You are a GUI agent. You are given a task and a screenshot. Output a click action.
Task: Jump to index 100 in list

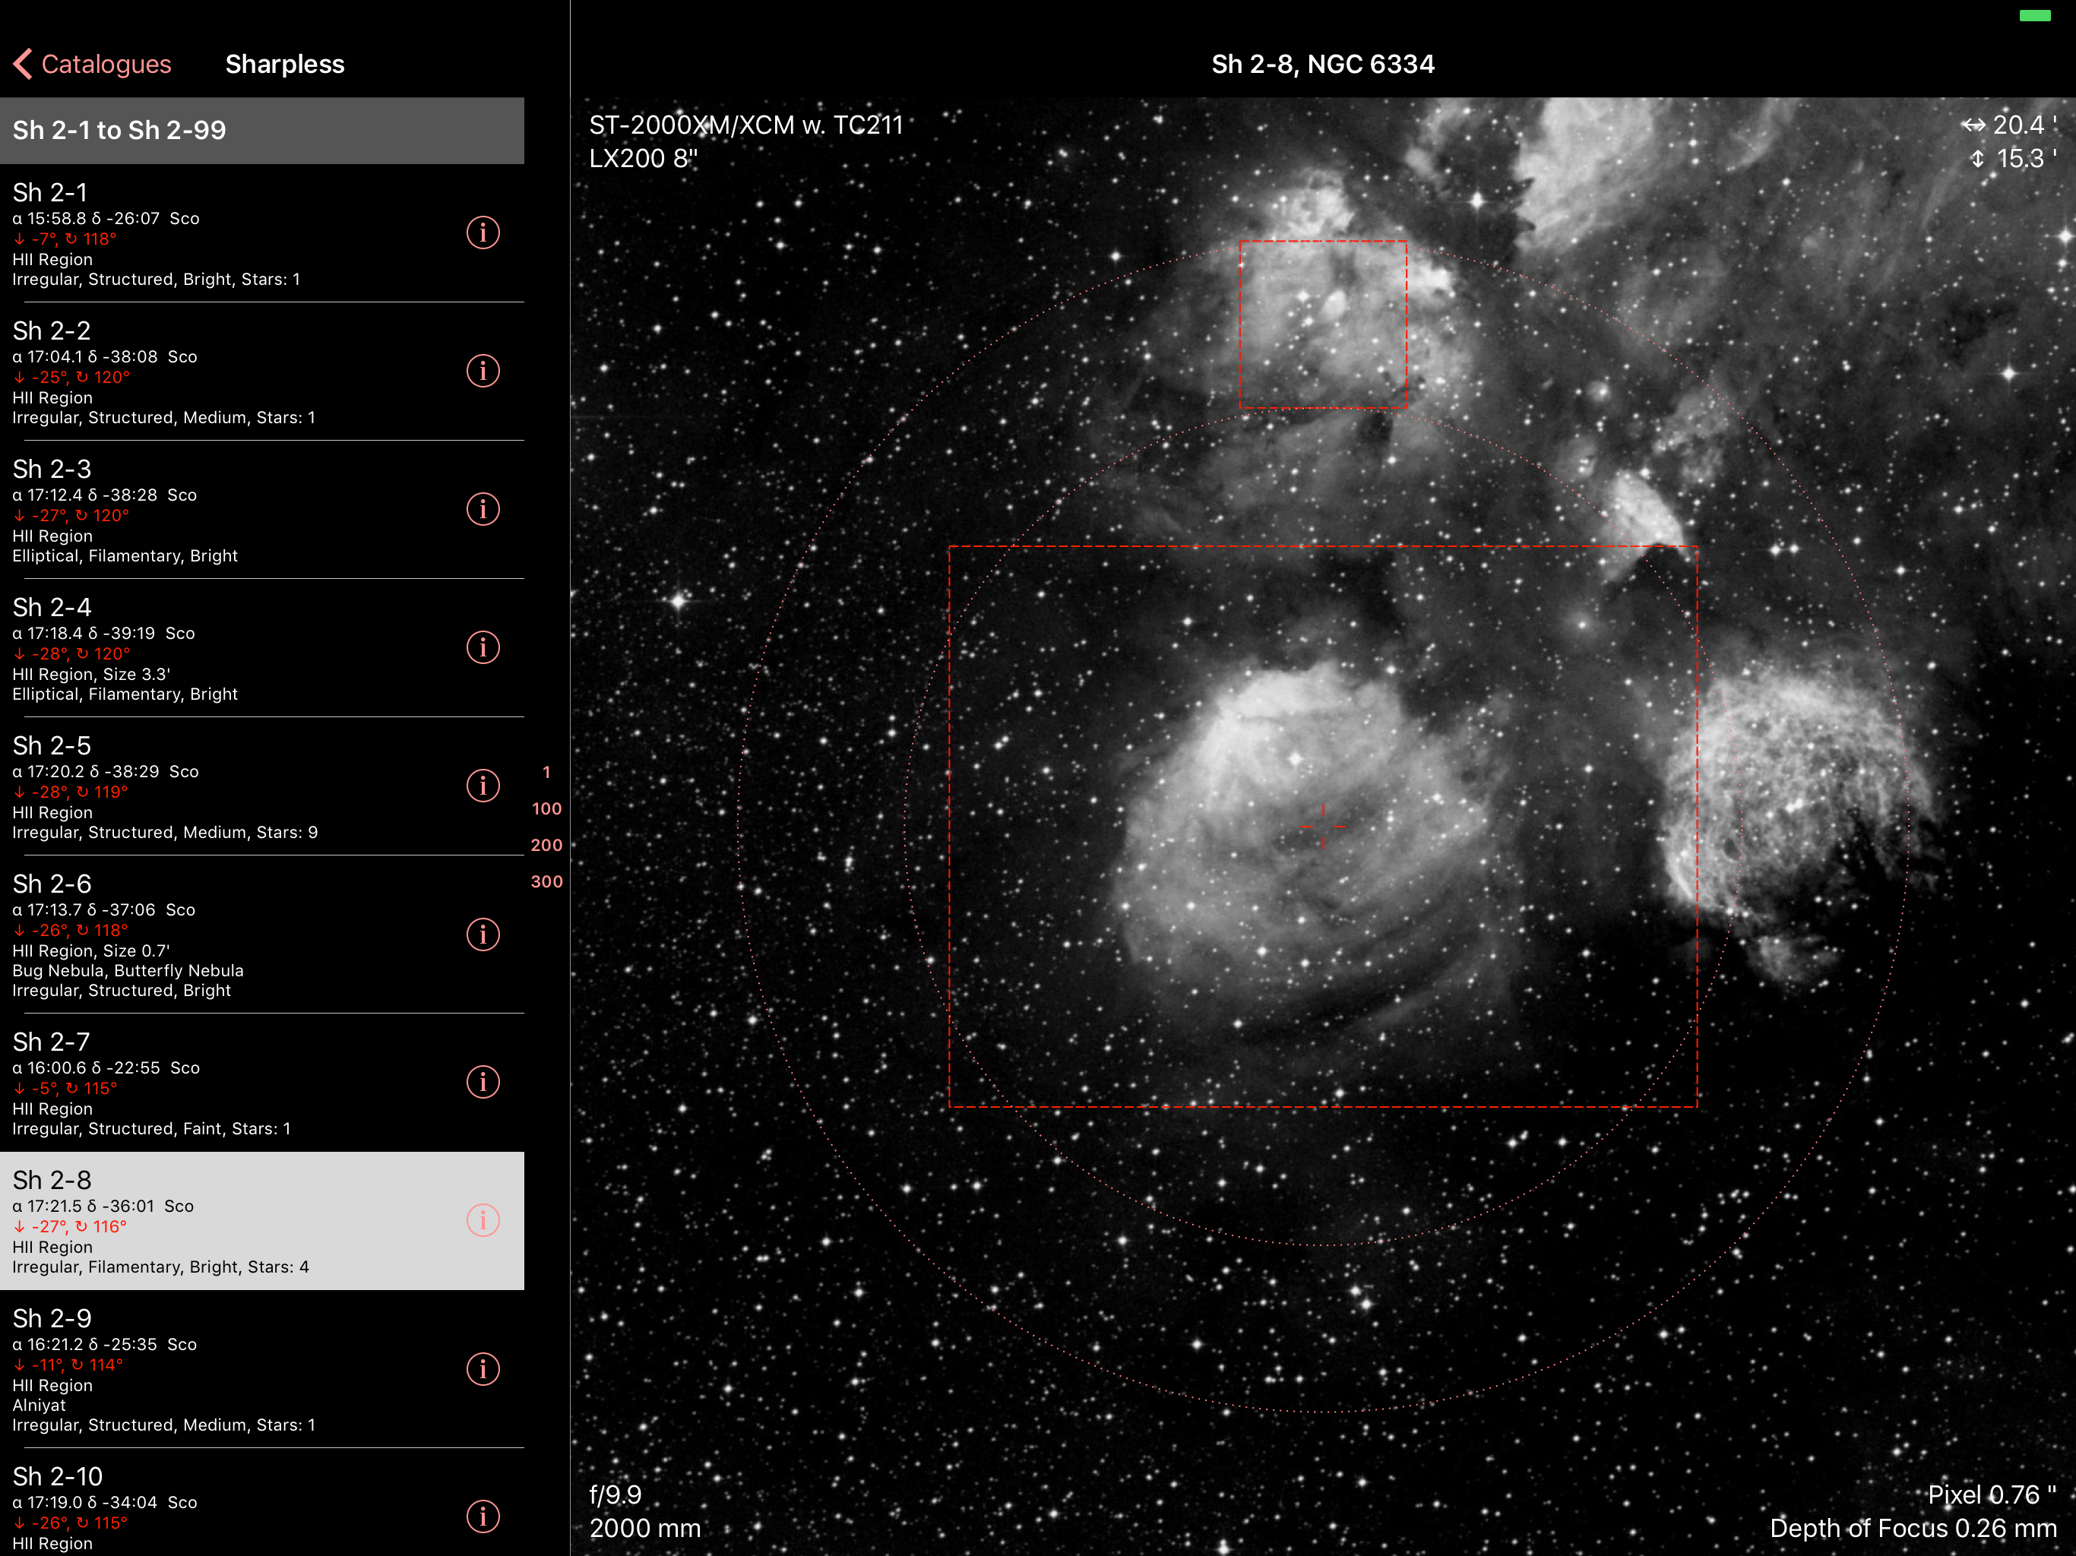(x=546, y=809)
